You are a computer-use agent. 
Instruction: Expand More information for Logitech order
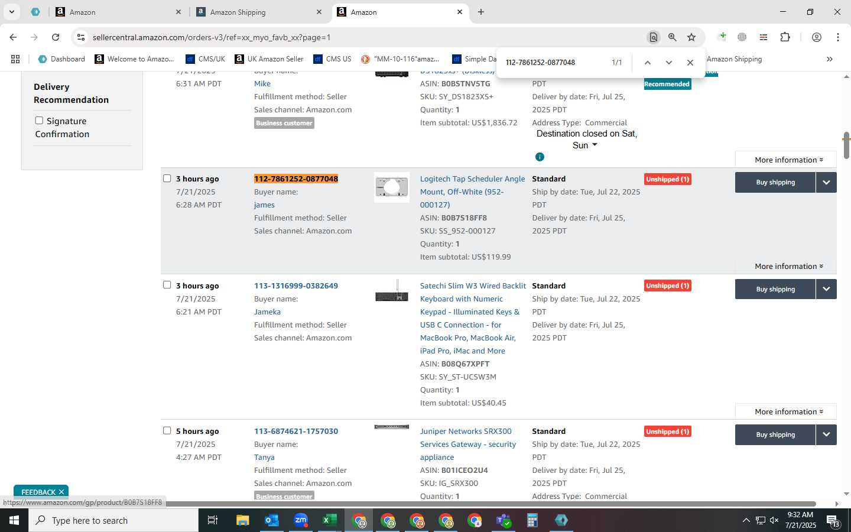786,266
